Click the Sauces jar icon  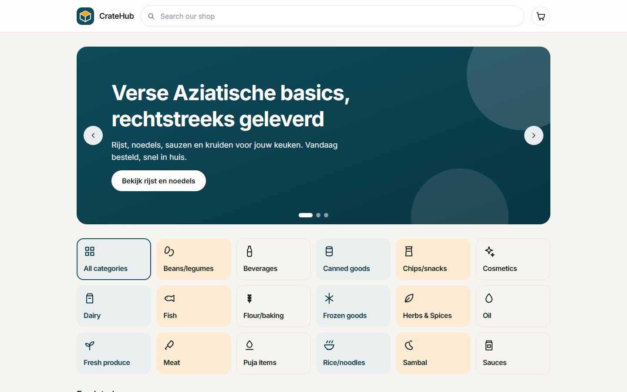489,345
